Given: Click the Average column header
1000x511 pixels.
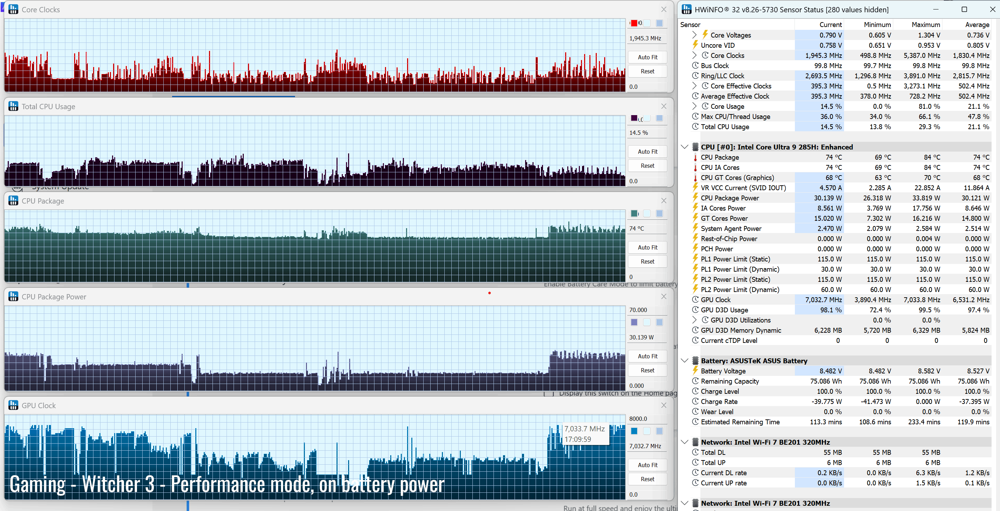Looking at the screenshot, I should point(967,25).
